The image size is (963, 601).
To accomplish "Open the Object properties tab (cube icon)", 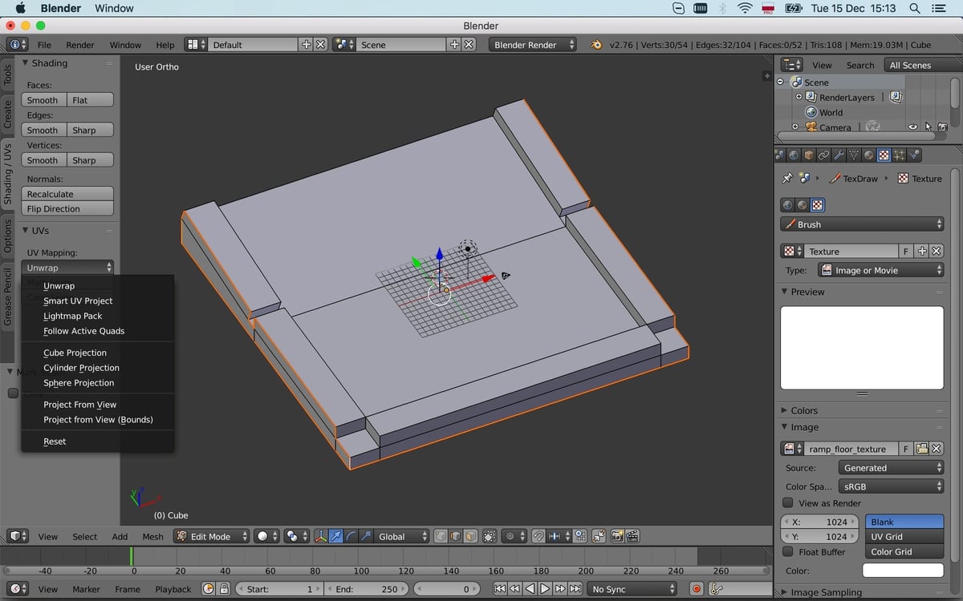I will (x=809, y=155).
